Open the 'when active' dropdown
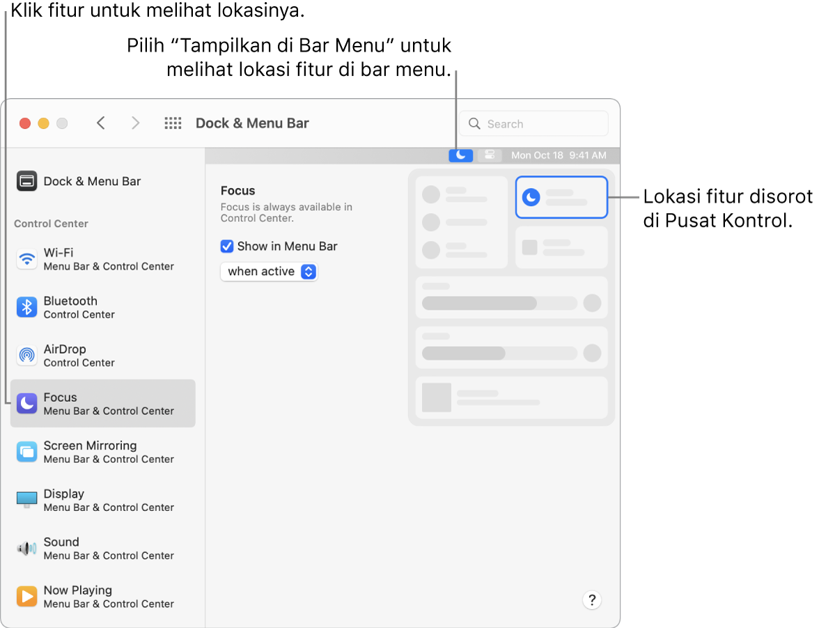This screenshot has width=819, height=628. tap(269, 272)
